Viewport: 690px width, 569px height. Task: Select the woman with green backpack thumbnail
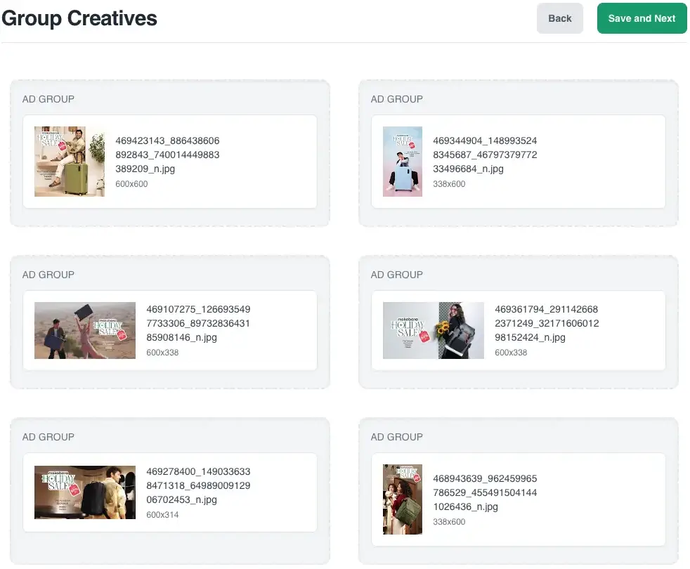point(403,499)
